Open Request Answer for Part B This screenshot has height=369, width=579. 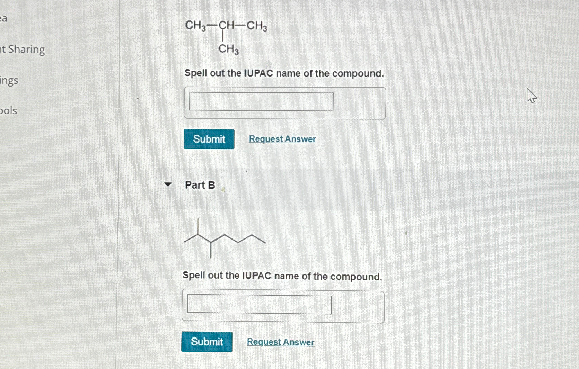click(280, 342)
